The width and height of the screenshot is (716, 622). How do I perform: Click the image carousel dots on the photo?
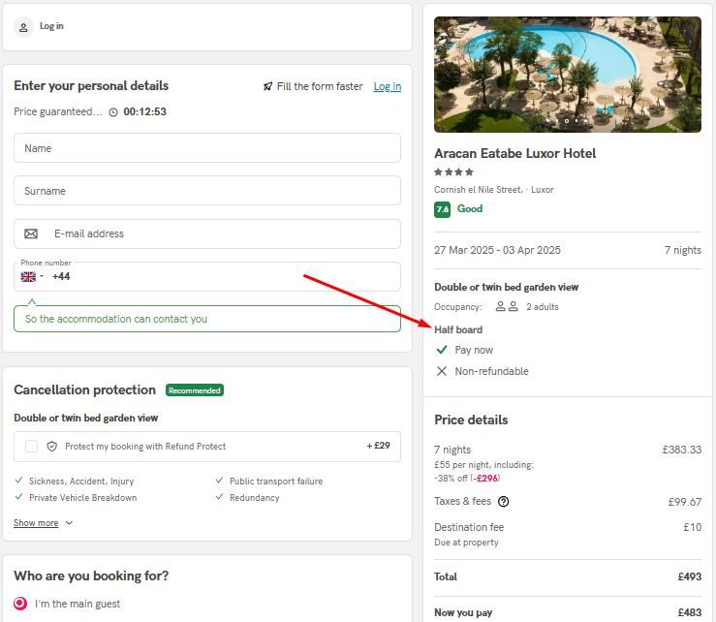click(x=567, y=121)
